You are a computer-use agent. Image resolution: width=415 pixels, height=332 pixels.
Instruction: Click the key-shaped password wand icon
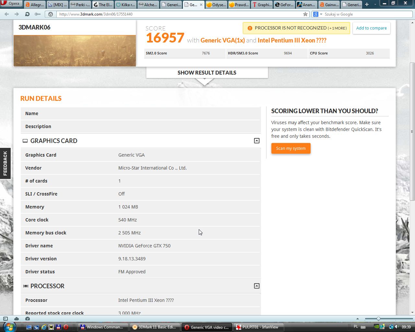click(38, 14)
